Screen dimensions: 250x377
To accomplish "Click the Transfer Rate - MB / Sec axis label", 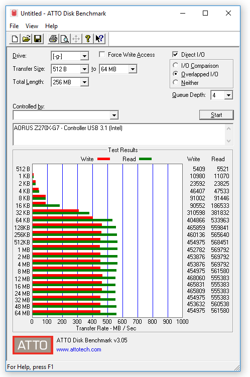I will tap(106, 328).
